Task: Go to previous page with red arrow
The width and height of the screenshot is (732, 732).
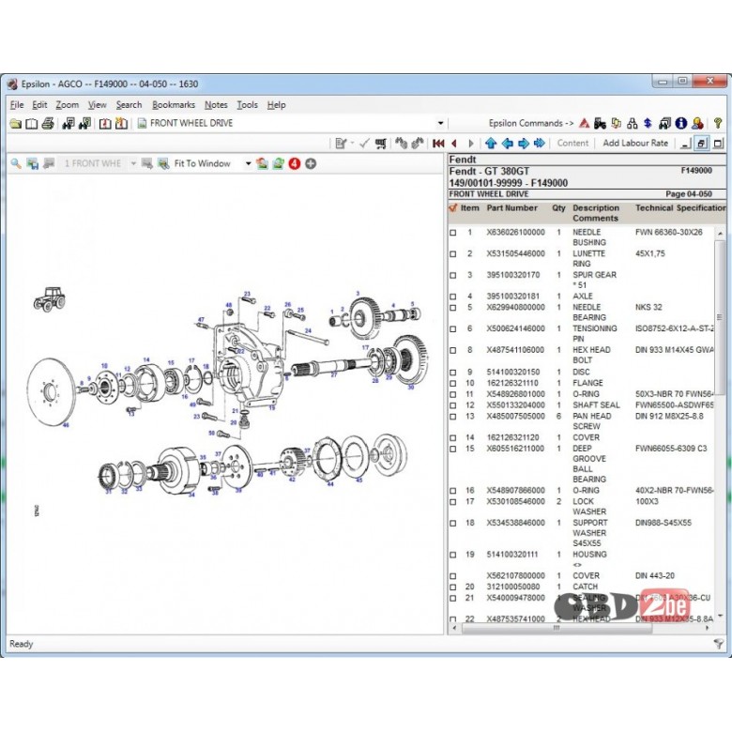Action: 454,144
